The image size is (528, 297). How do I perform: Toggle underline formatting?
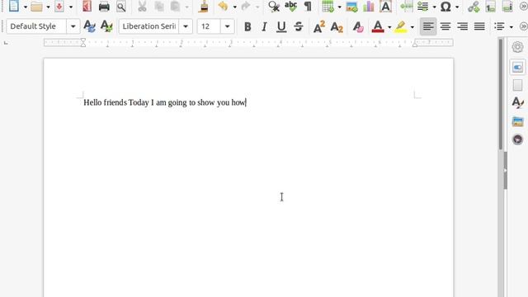[281, 26]
